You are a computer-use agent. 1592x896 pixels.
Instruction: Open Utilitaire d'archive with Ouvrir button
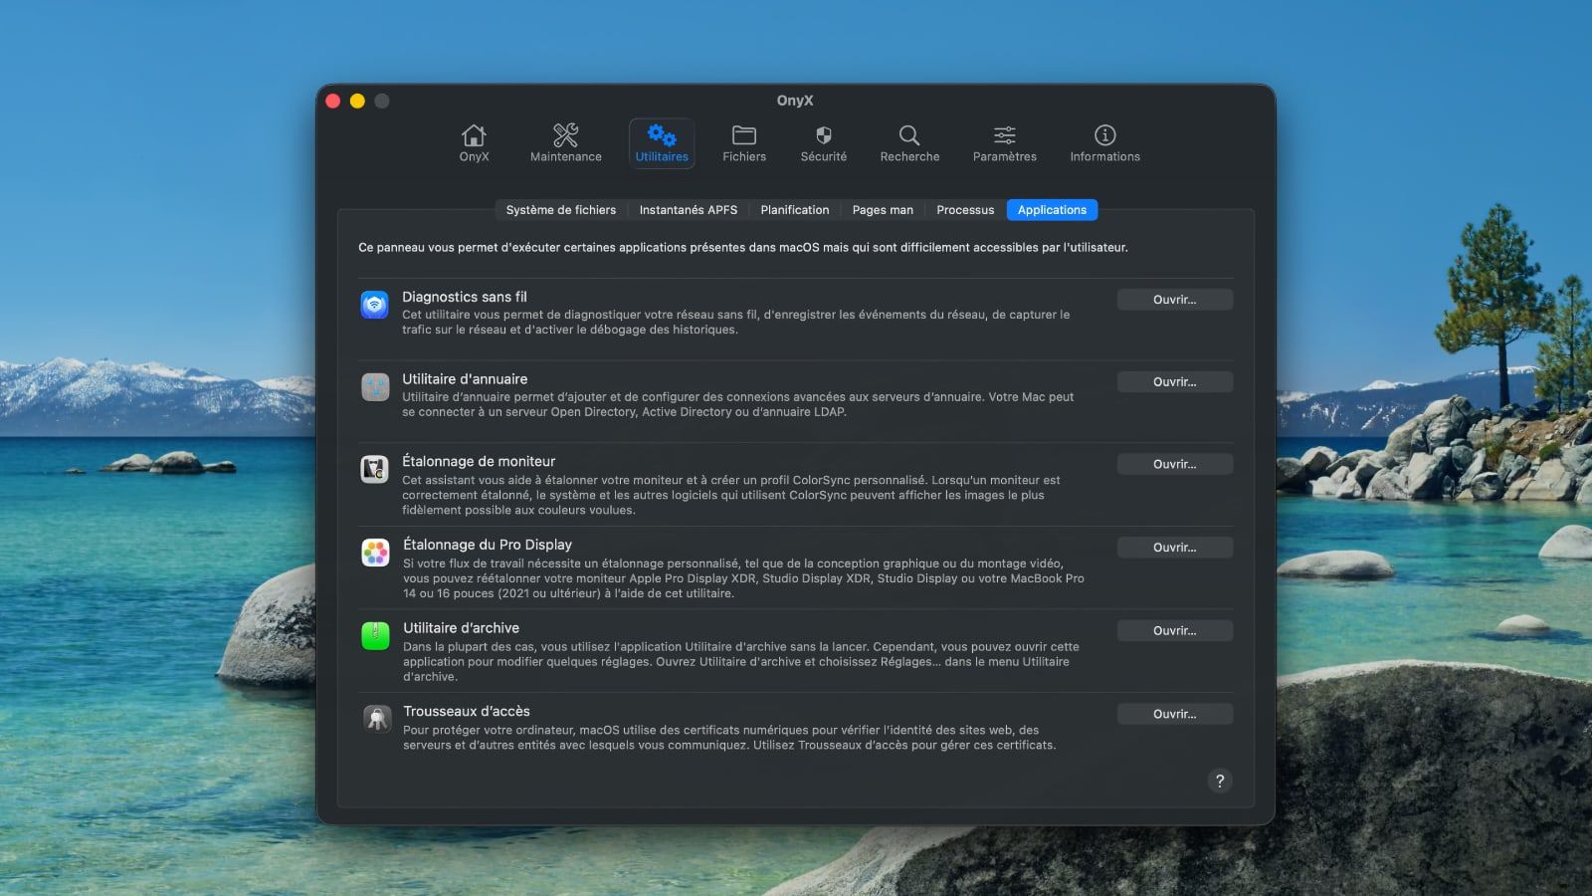pyautogui.click(x=1175, y=631)
